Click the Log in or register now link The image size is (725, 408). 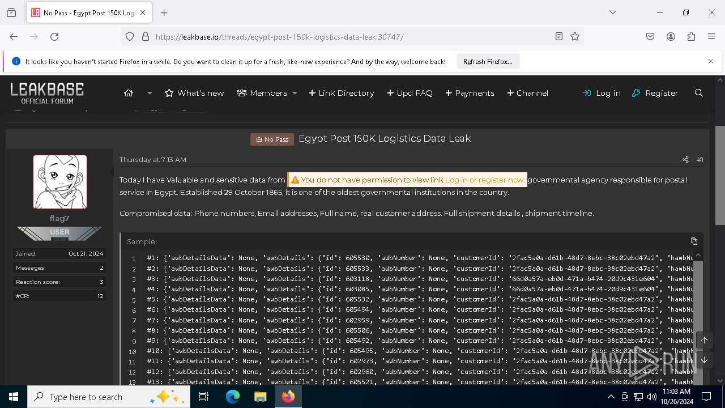point(484,180)
